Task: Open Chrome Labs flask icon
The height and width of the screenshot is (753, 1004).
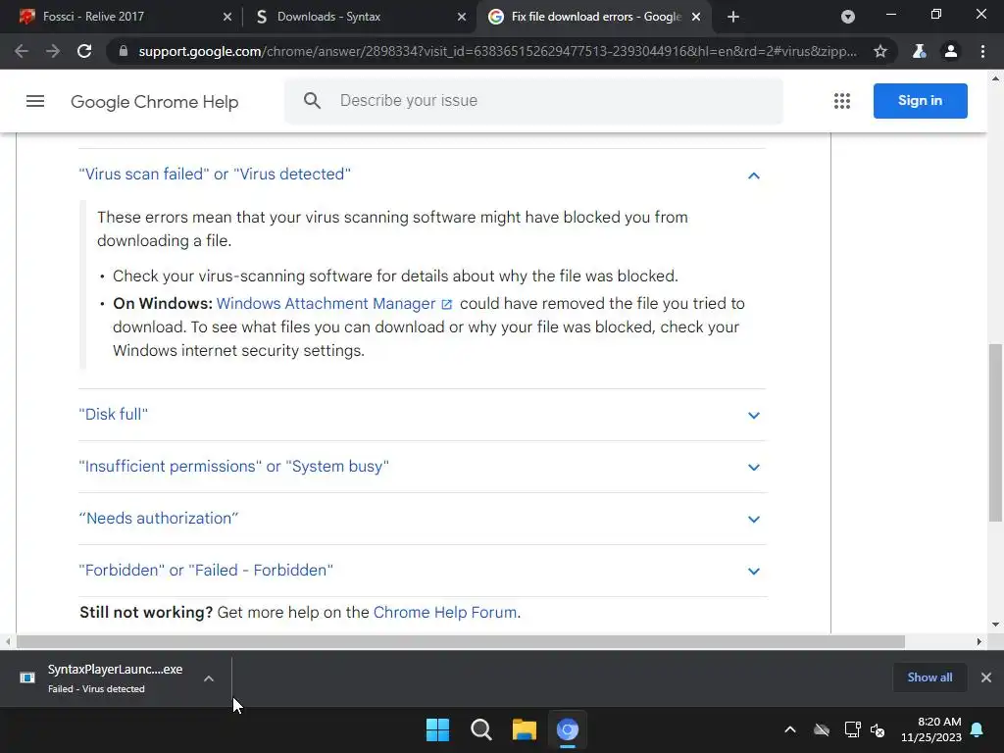Action: (x=920, y=51)
